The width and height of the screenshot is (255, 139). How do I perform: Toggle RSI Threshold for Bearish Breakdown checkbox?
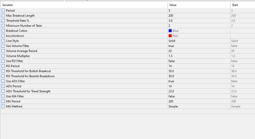tap(3, 76)
